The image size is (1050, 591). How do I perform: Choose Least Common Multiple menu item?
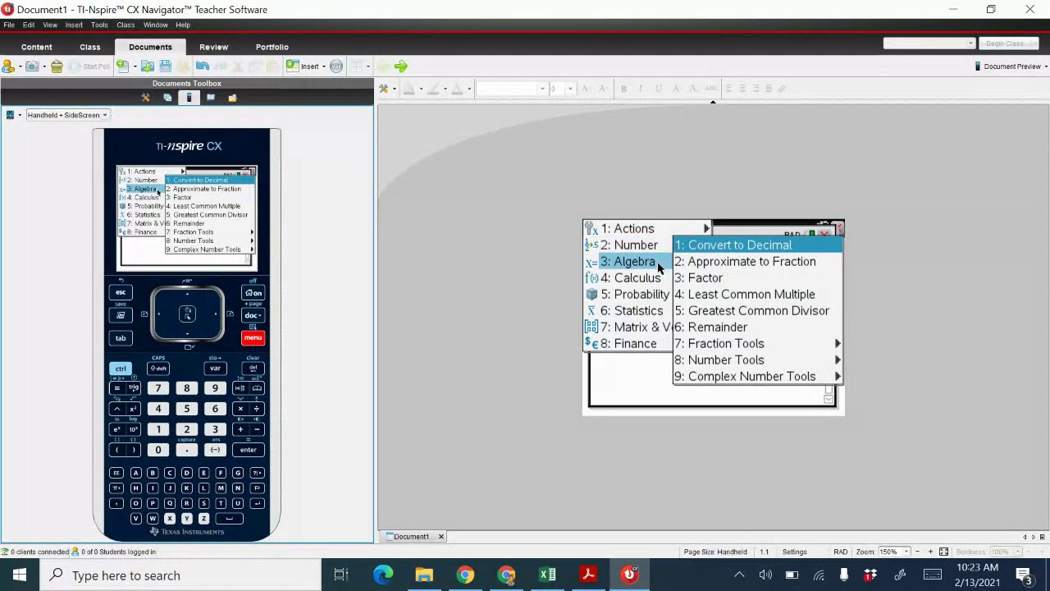(x=757, y=294)
